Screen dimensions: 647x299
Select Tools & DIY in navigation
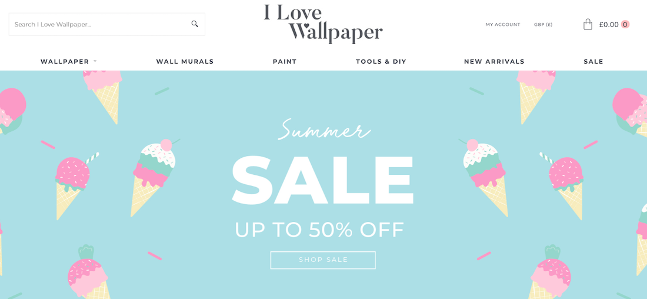point(381,62)
